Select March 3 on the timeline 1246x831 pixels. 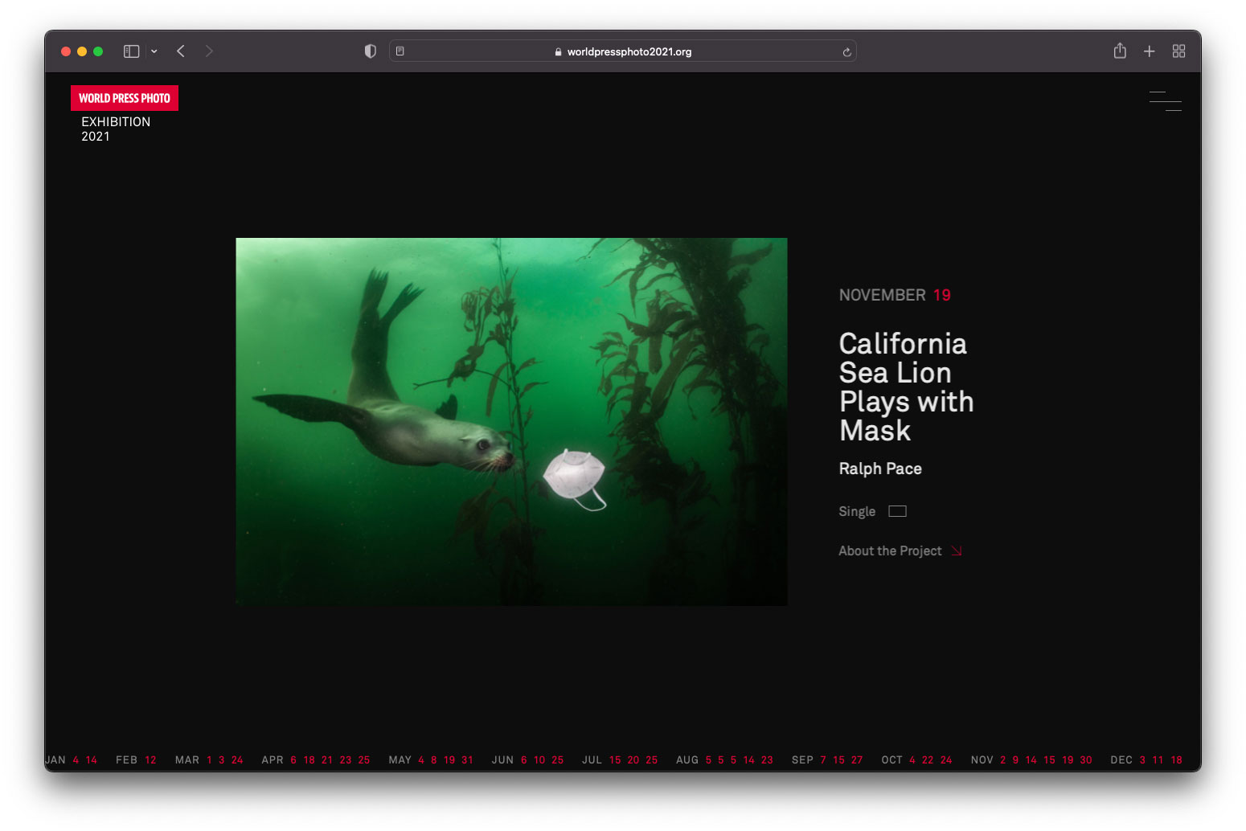[x=222, y=759]
